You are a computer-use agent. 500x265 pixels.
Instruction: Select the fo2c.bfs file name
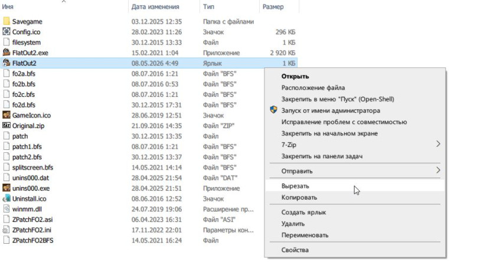24,94
